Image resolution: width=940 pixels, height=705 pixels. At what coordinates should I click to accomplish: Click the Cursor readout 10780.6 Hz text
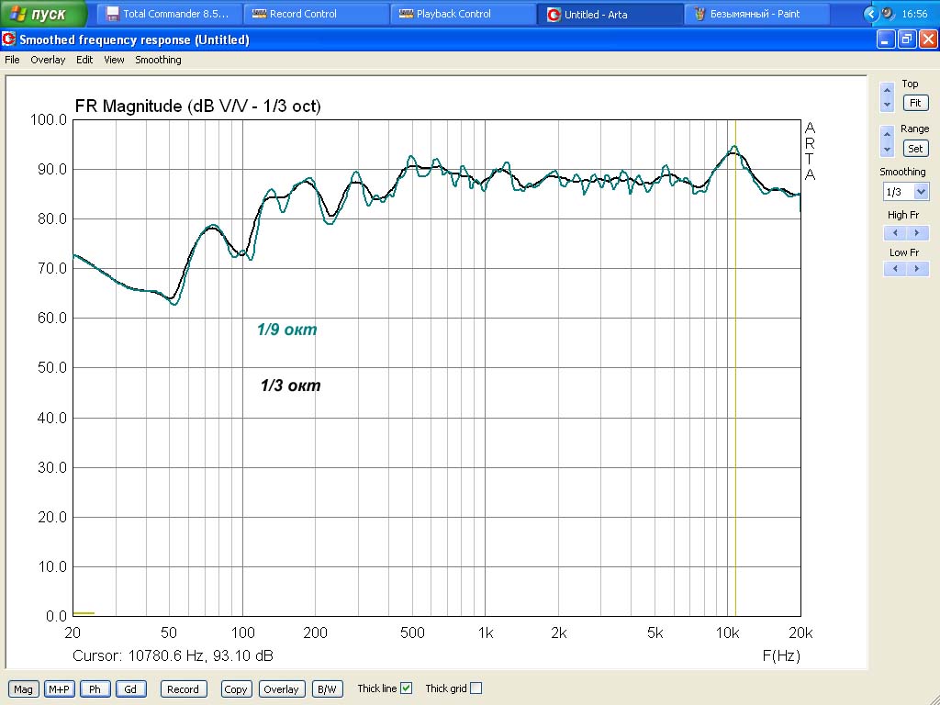click(x=173, y=655)
